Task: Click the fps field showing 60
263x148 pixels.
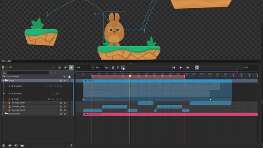Action: pyautogui.click(x=99, y=67)
